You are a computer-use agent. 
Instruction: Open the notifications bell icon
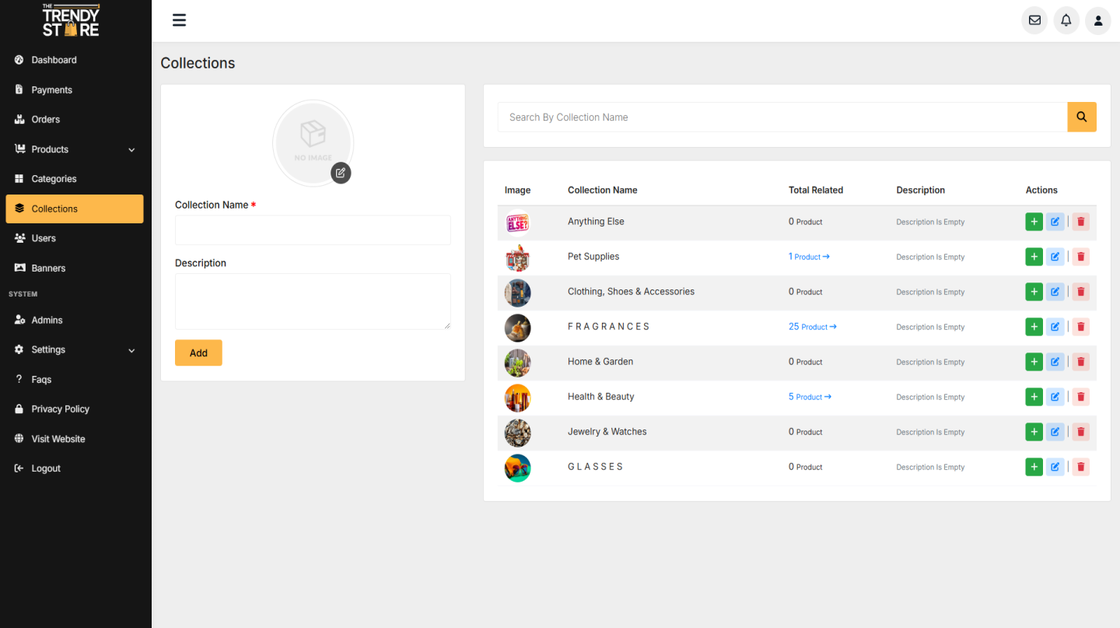click(1066, 20)
